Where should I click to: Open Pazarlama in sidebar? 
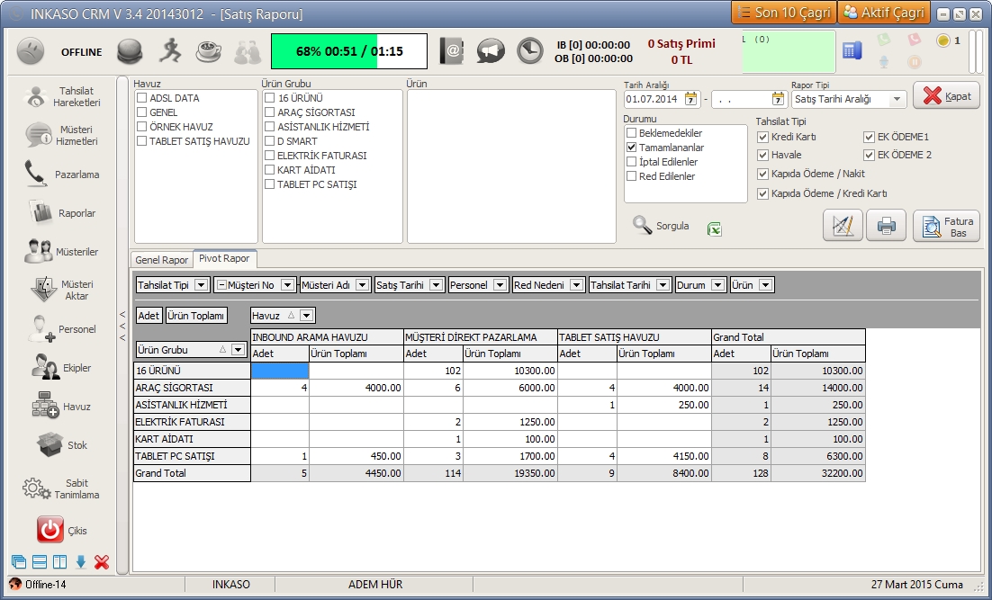[62, 174]
